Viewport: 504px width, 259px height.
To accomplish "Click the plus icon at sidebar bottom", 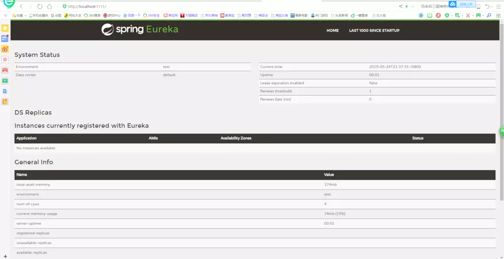I will pyautogui.click(x=5, y=256).
